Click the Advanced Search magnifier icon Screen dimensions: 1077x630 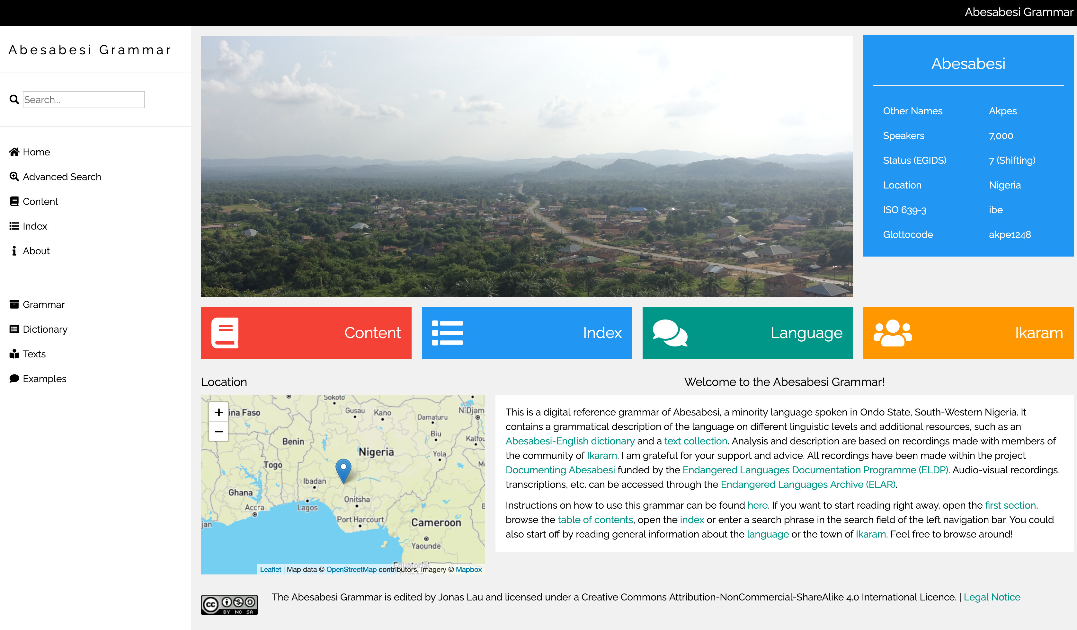14,177
